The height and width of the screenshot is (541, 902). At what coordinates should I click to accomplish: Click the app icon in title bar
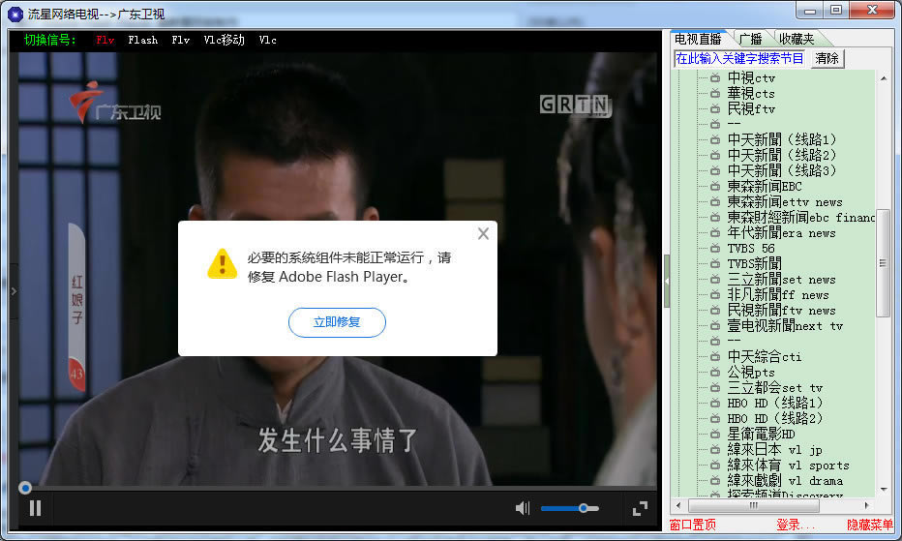point(15,14)
